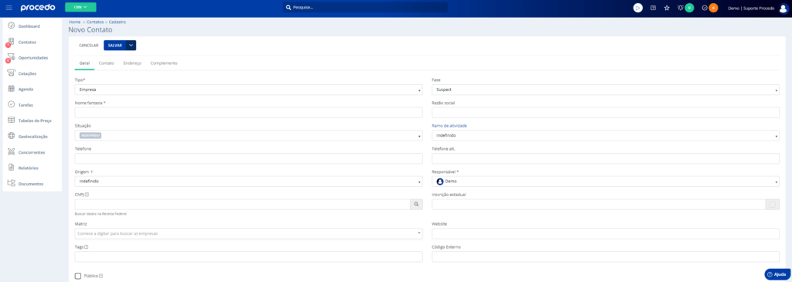The height and width of the screenshot is (282, 792).
Task: Open the tasks checkmark icon in header
Action: tap(705, 8)
